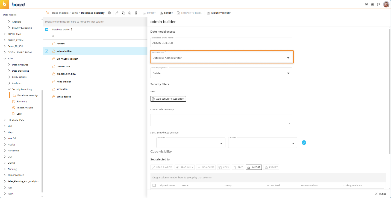Sort by the Database profile column header

(61, 29)
